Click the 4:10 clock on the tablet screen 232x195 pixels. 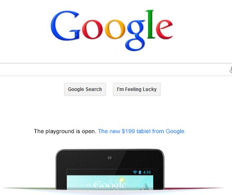147,172
